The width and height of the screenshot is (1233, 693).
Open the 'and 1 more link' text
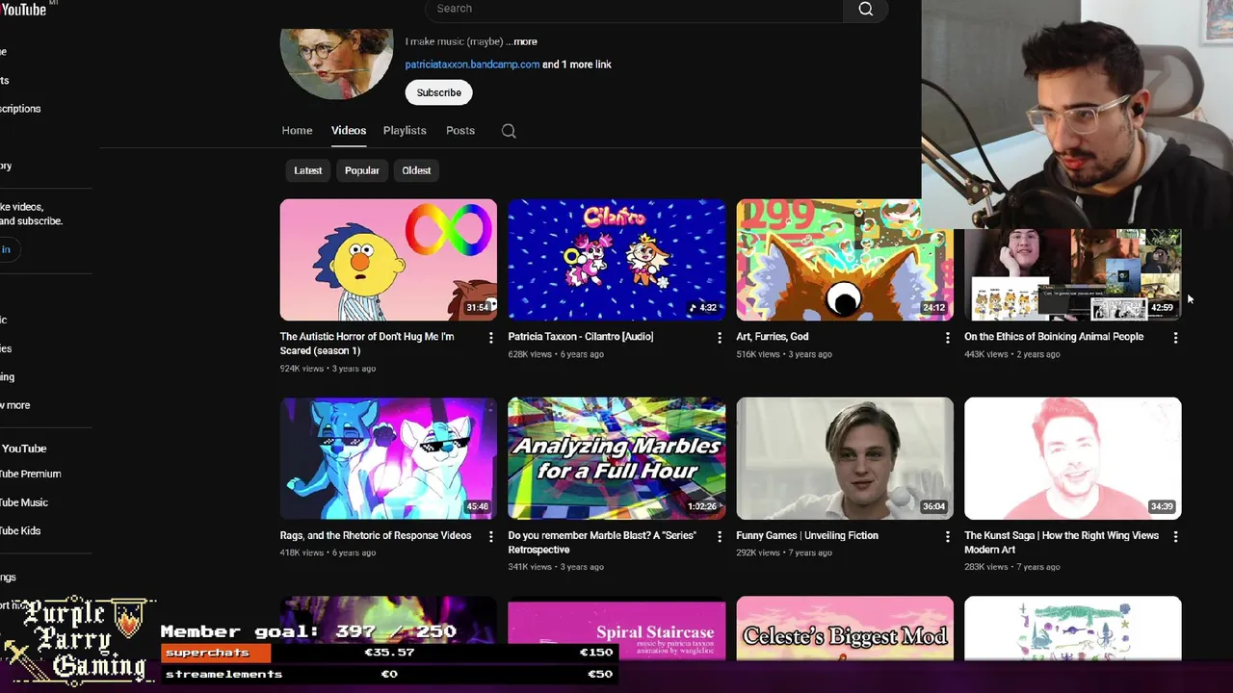point(577,64)
